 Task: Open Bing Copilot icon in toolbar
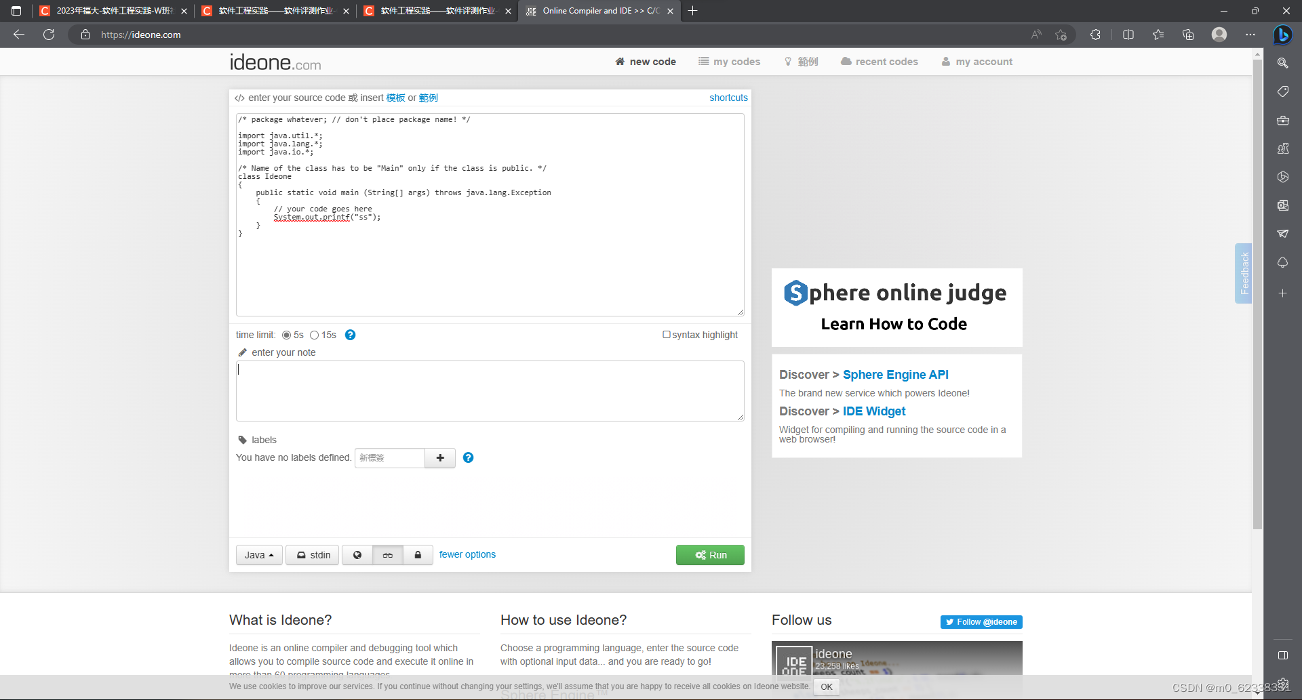click(x=1282, y=35)
